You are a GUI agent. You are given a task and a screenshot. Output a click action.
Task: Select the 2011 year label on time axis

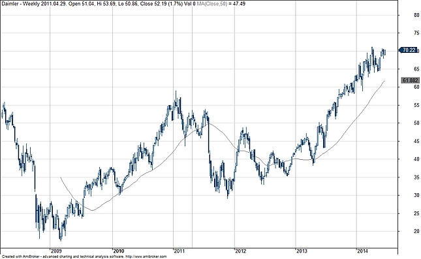(x=179, y=251)
